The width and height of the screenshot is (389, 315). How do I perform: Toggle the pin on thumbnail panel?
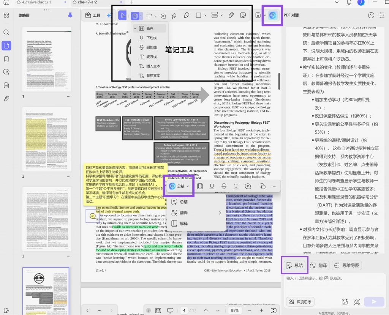pos(70,15)
